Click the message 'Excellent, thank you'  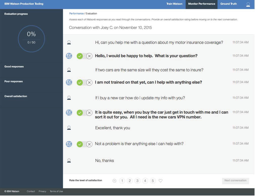pos(112,128)
